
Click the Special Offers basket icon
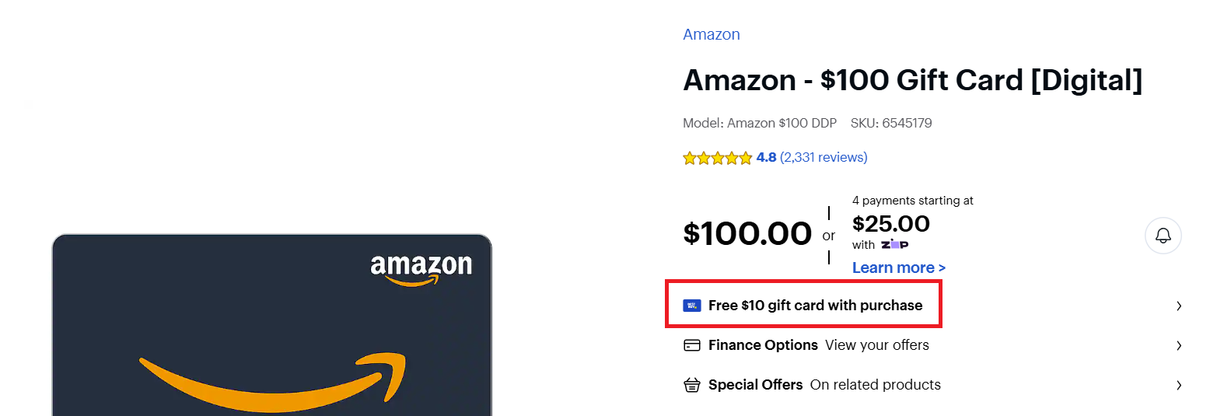tap(691, 385)
